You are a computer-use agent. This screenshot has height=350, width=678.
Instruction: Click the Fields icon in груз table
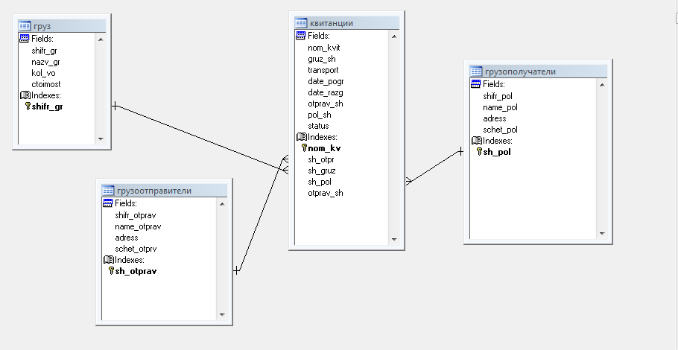point(25,39)
